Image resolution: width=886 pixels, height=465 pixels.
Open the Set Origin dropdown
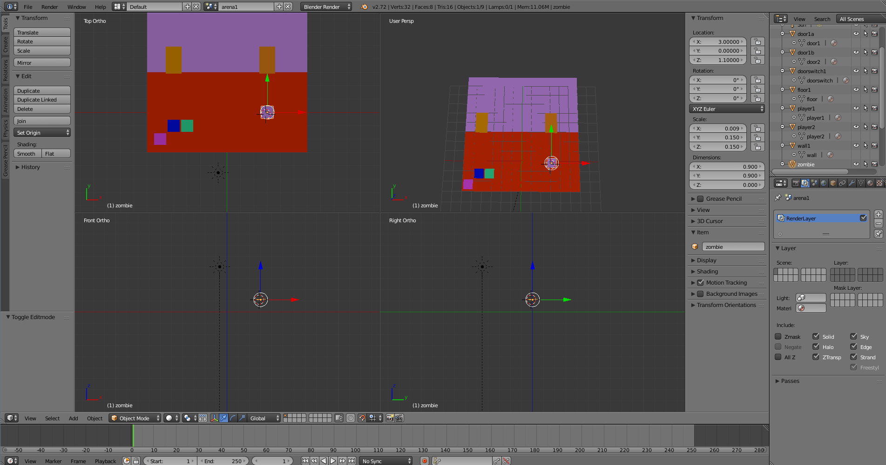click(42, 133)
